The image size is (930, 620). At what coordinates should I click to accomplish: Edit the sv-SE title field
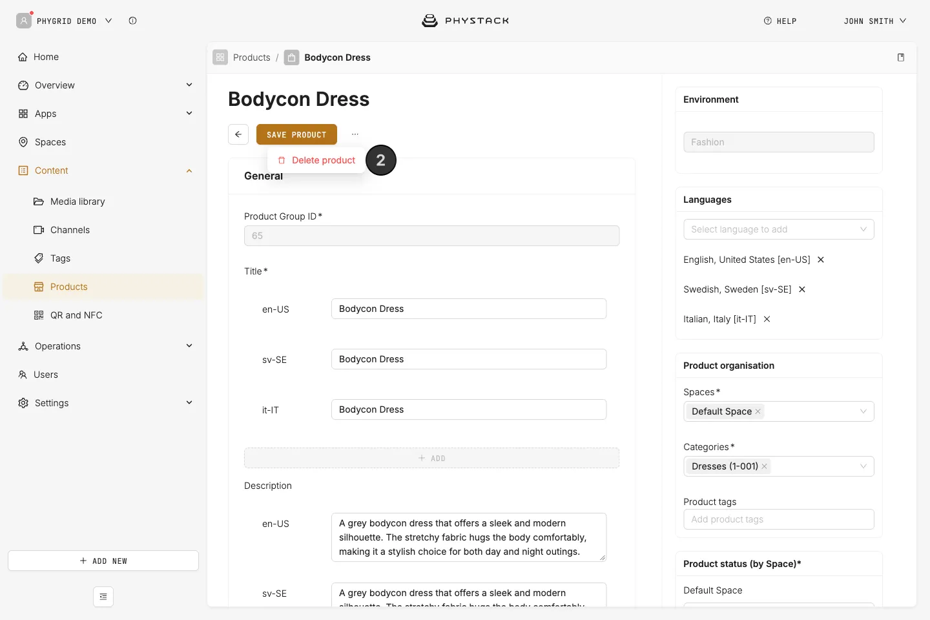(469, 359)
